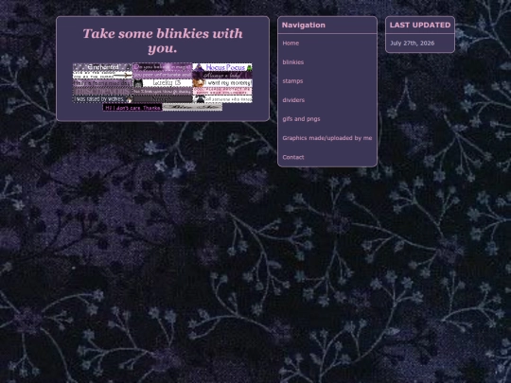Click the dark 'Nope' blinkie
The height and width of the screenshot is (383, 511).
(x=163, y=99)
